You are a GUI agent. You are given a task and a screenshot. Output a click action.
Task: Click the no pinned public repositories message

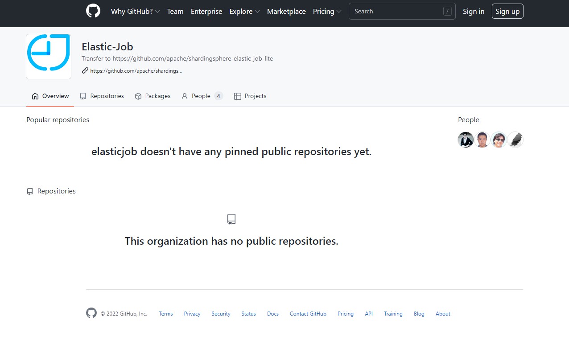pyautogui.click(x=231, y=152)
